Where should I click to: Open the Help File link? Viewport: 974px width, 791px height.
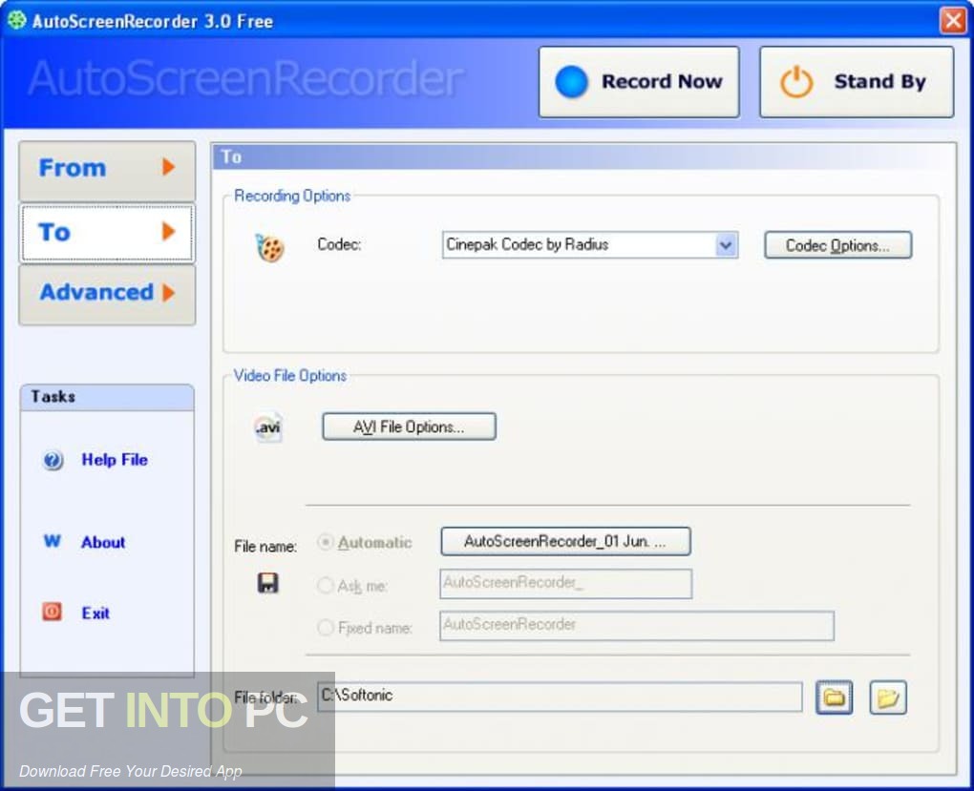pos(115,460)
